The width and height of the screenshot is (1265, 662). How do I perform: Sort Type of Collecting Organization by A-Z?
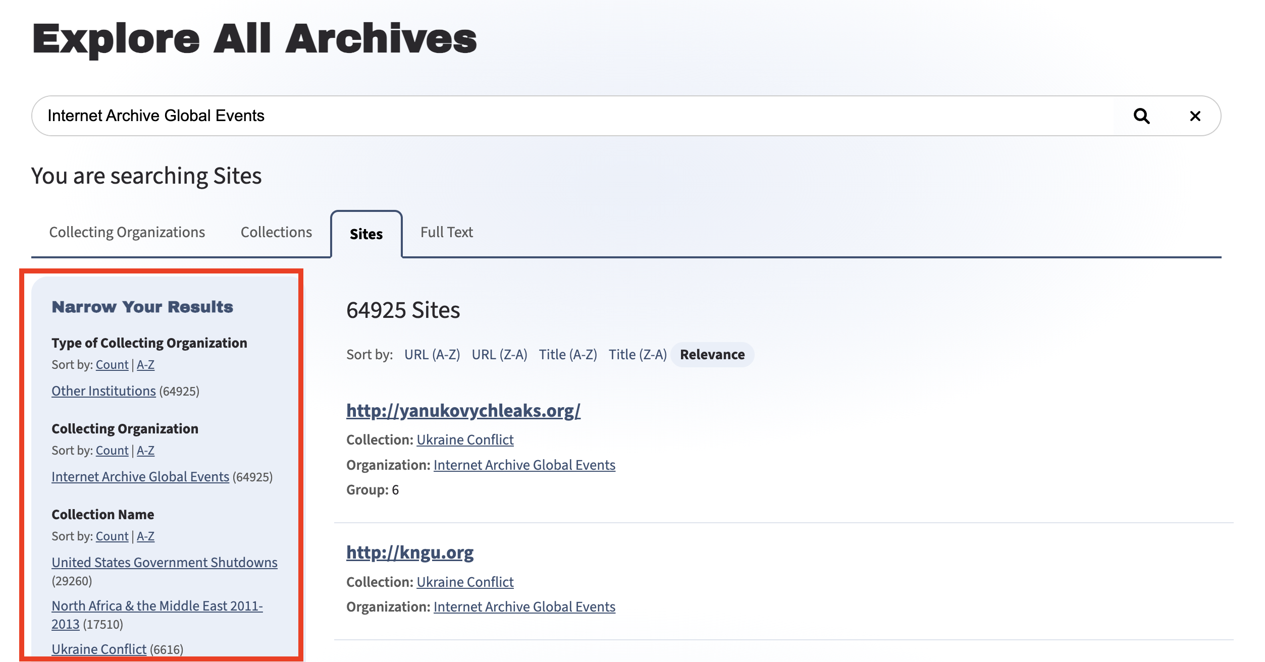tap(145, 365)
